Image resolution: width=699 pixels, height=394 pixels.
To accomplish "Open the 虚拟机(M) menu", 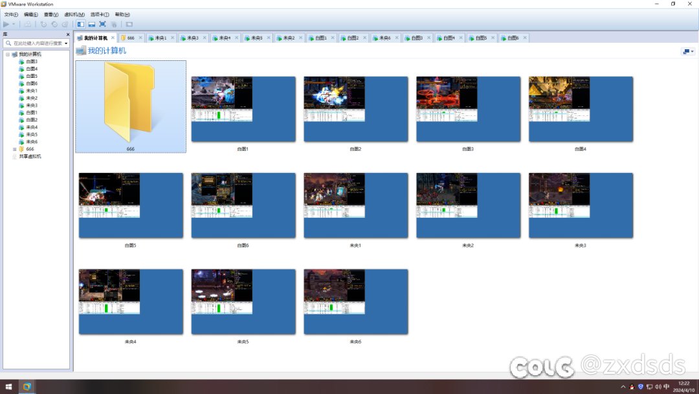I will 74,14.
